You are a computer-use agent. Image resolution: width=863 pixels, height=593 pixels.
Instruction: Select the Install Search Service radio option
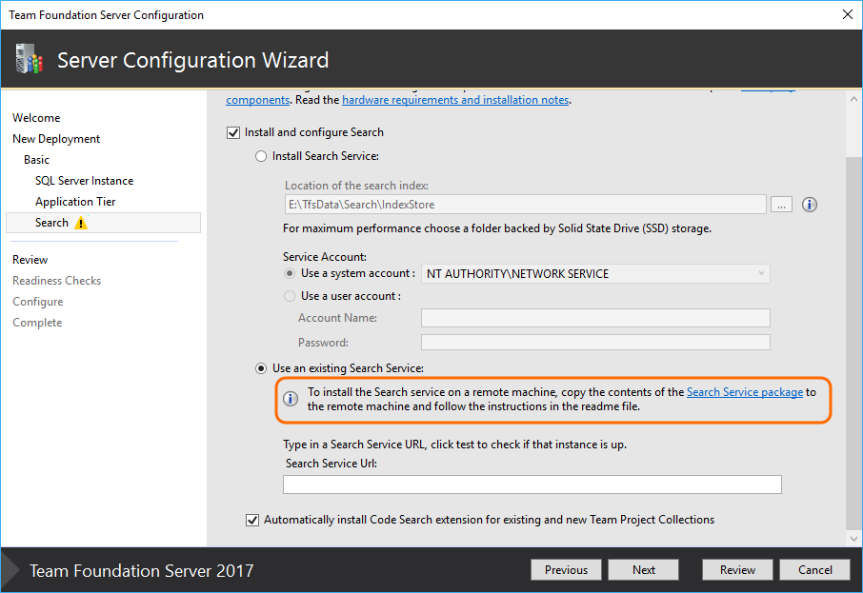[261, 156]
